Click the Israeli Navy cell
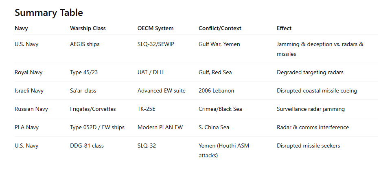Screen dimensions: 381x172 click(x=28, y=91)
